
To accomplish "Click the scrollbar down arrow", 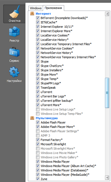I will [x=107, y=177].
